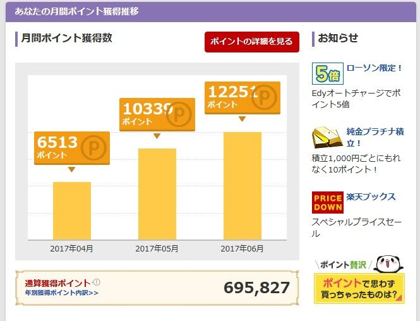
Task: Click the gold bars icon
Action: tap(327, 138)
